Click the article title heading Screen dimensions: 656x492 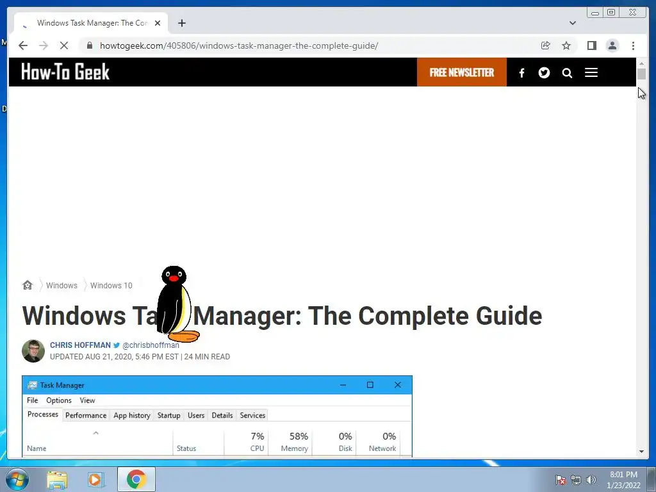point(282,315)
